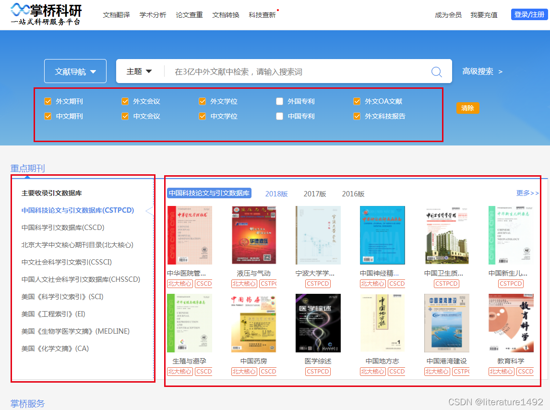Open the 医学综述 journal cover

(318, 323)
